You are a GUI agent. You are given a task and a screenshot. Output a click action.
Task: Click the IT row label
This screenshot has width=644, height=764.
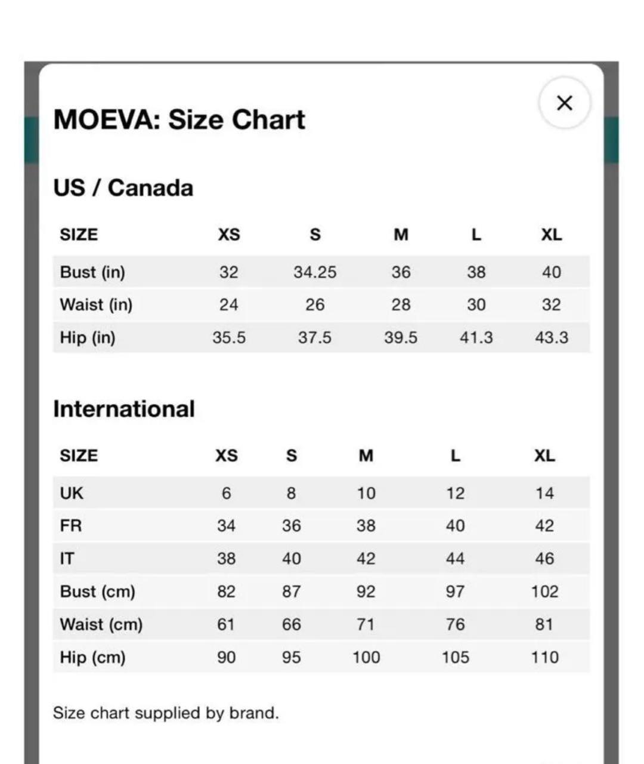(67, 559)
